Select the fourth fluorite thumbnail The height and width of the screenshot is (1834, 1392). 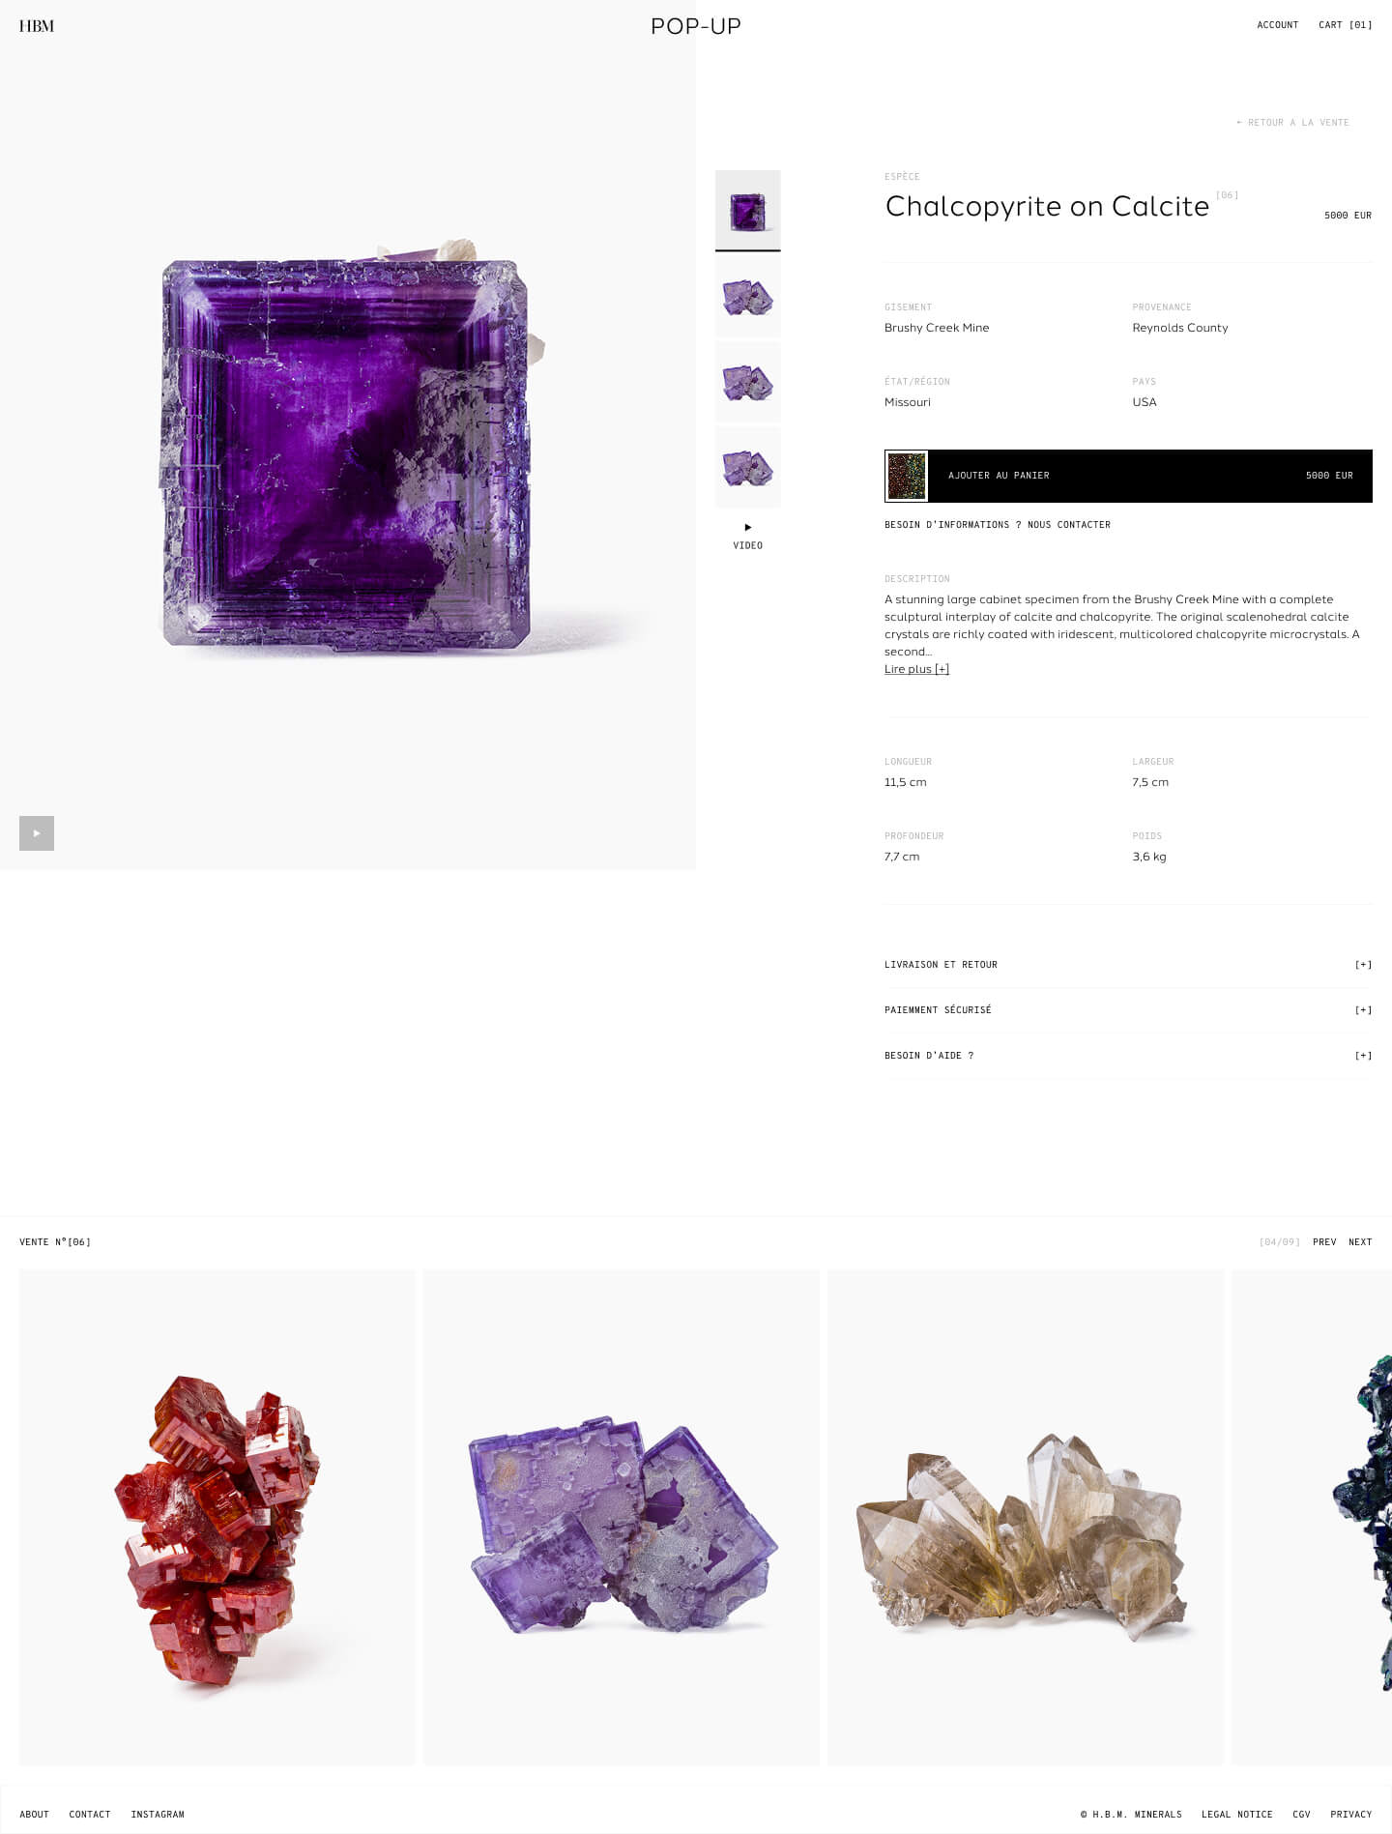(747, 467)
